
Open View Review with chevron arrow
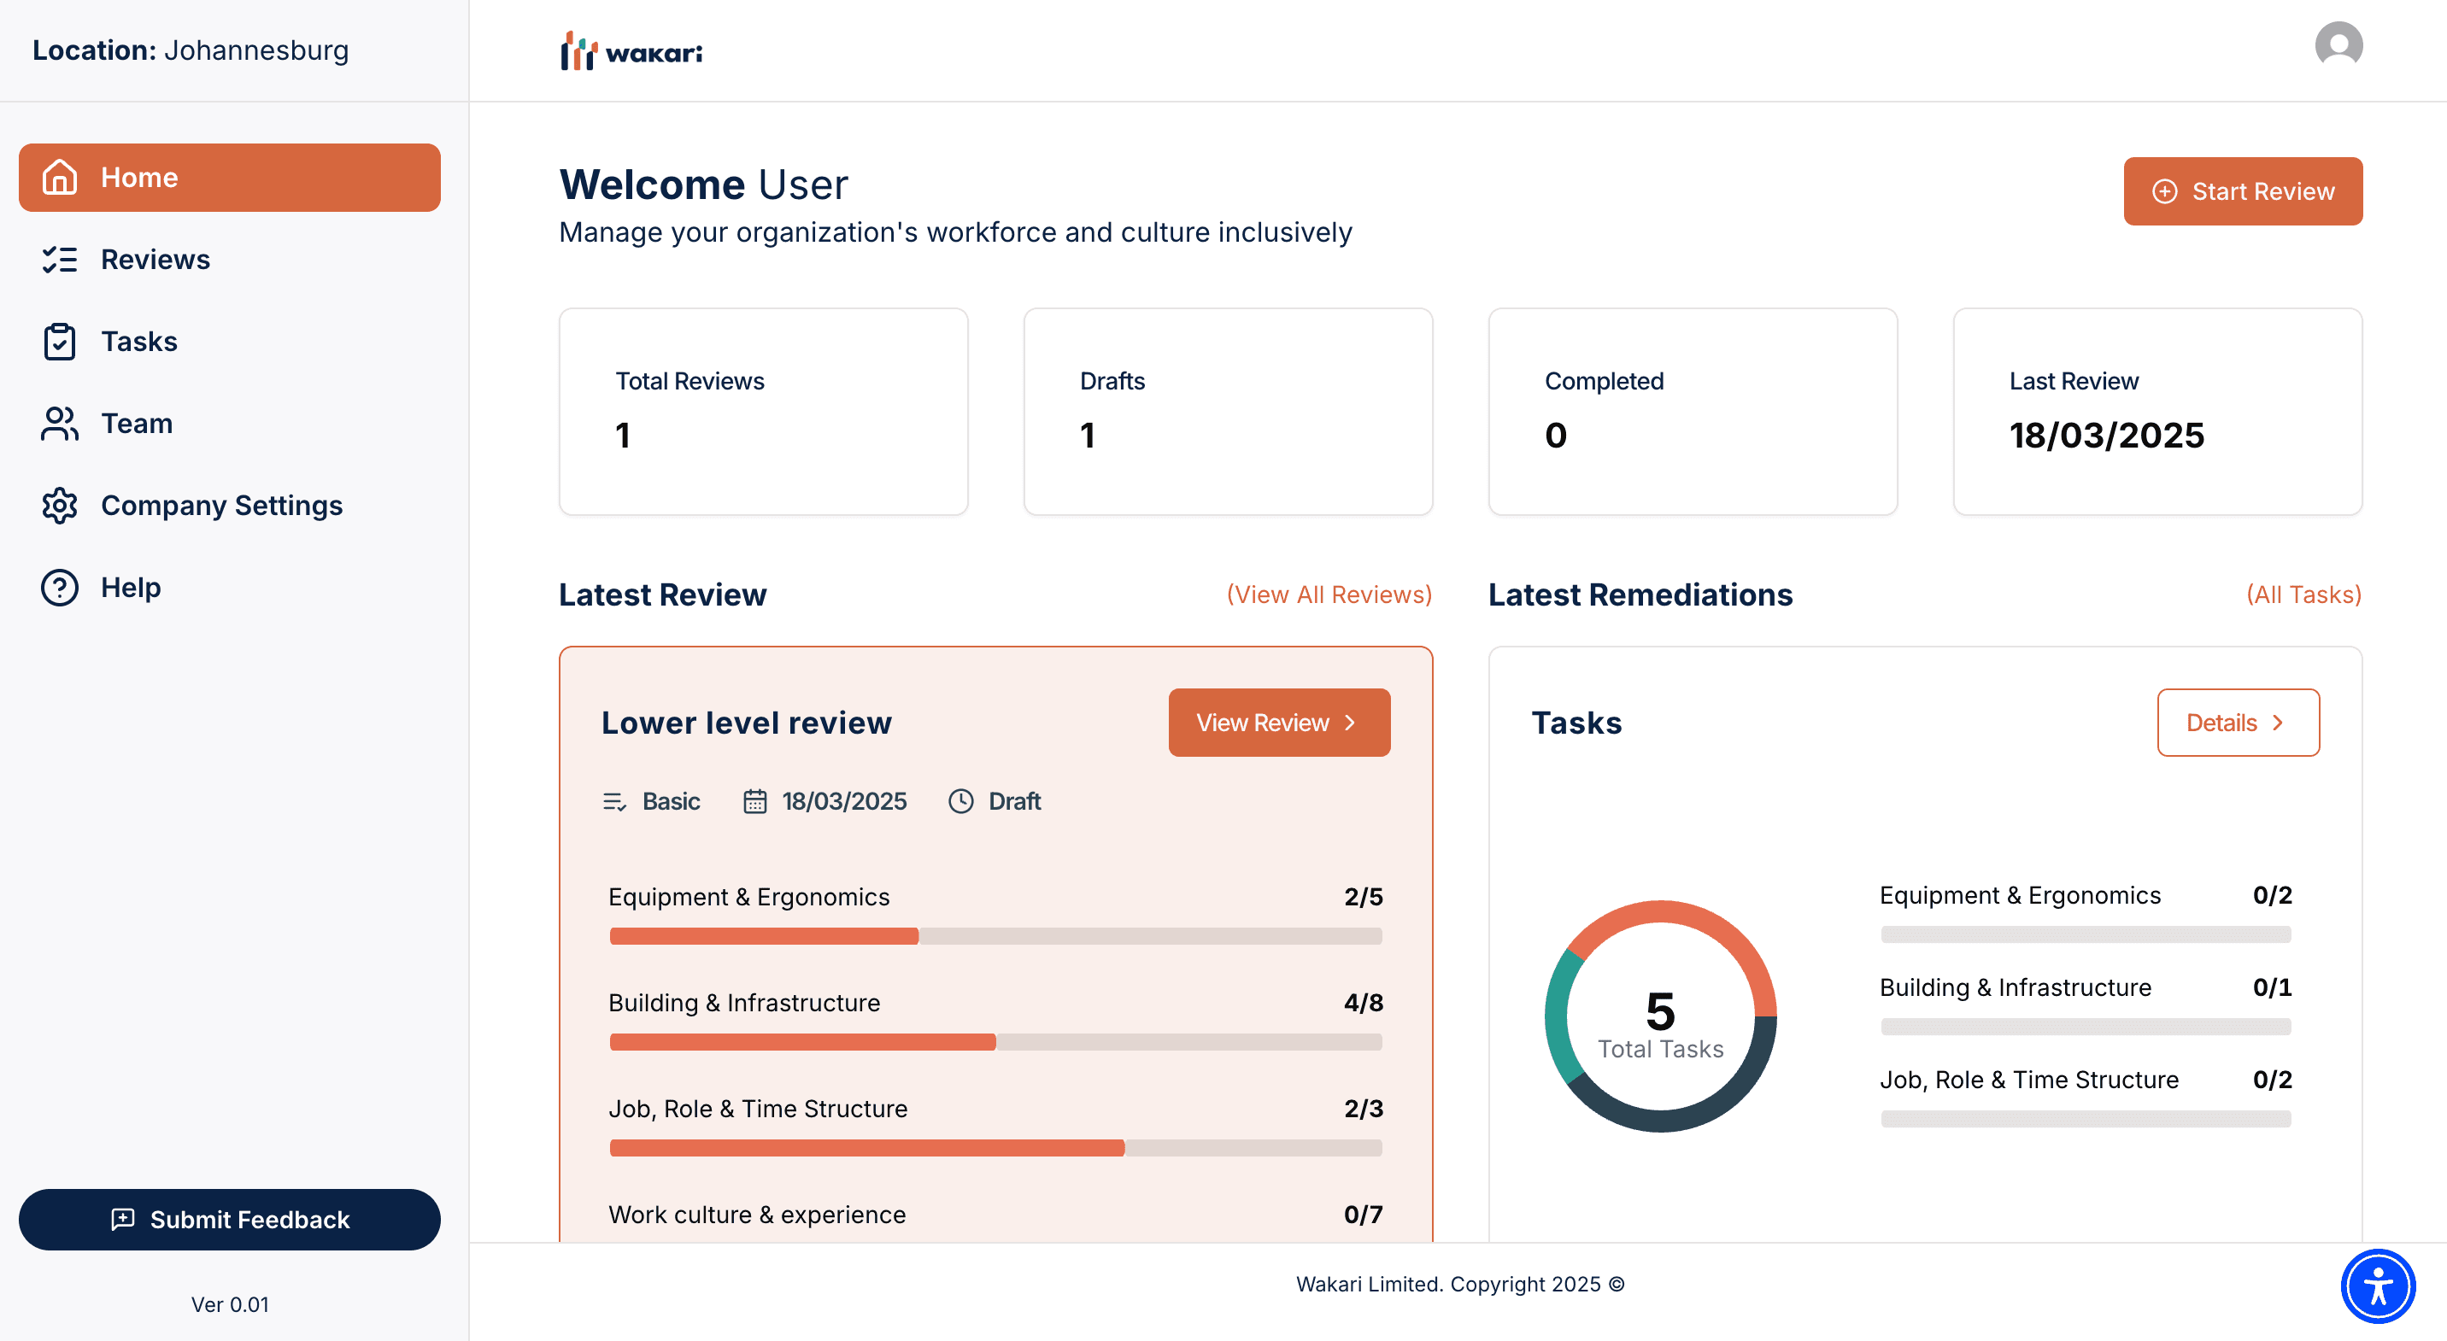pyautogui.click(x=1278, y=722)
